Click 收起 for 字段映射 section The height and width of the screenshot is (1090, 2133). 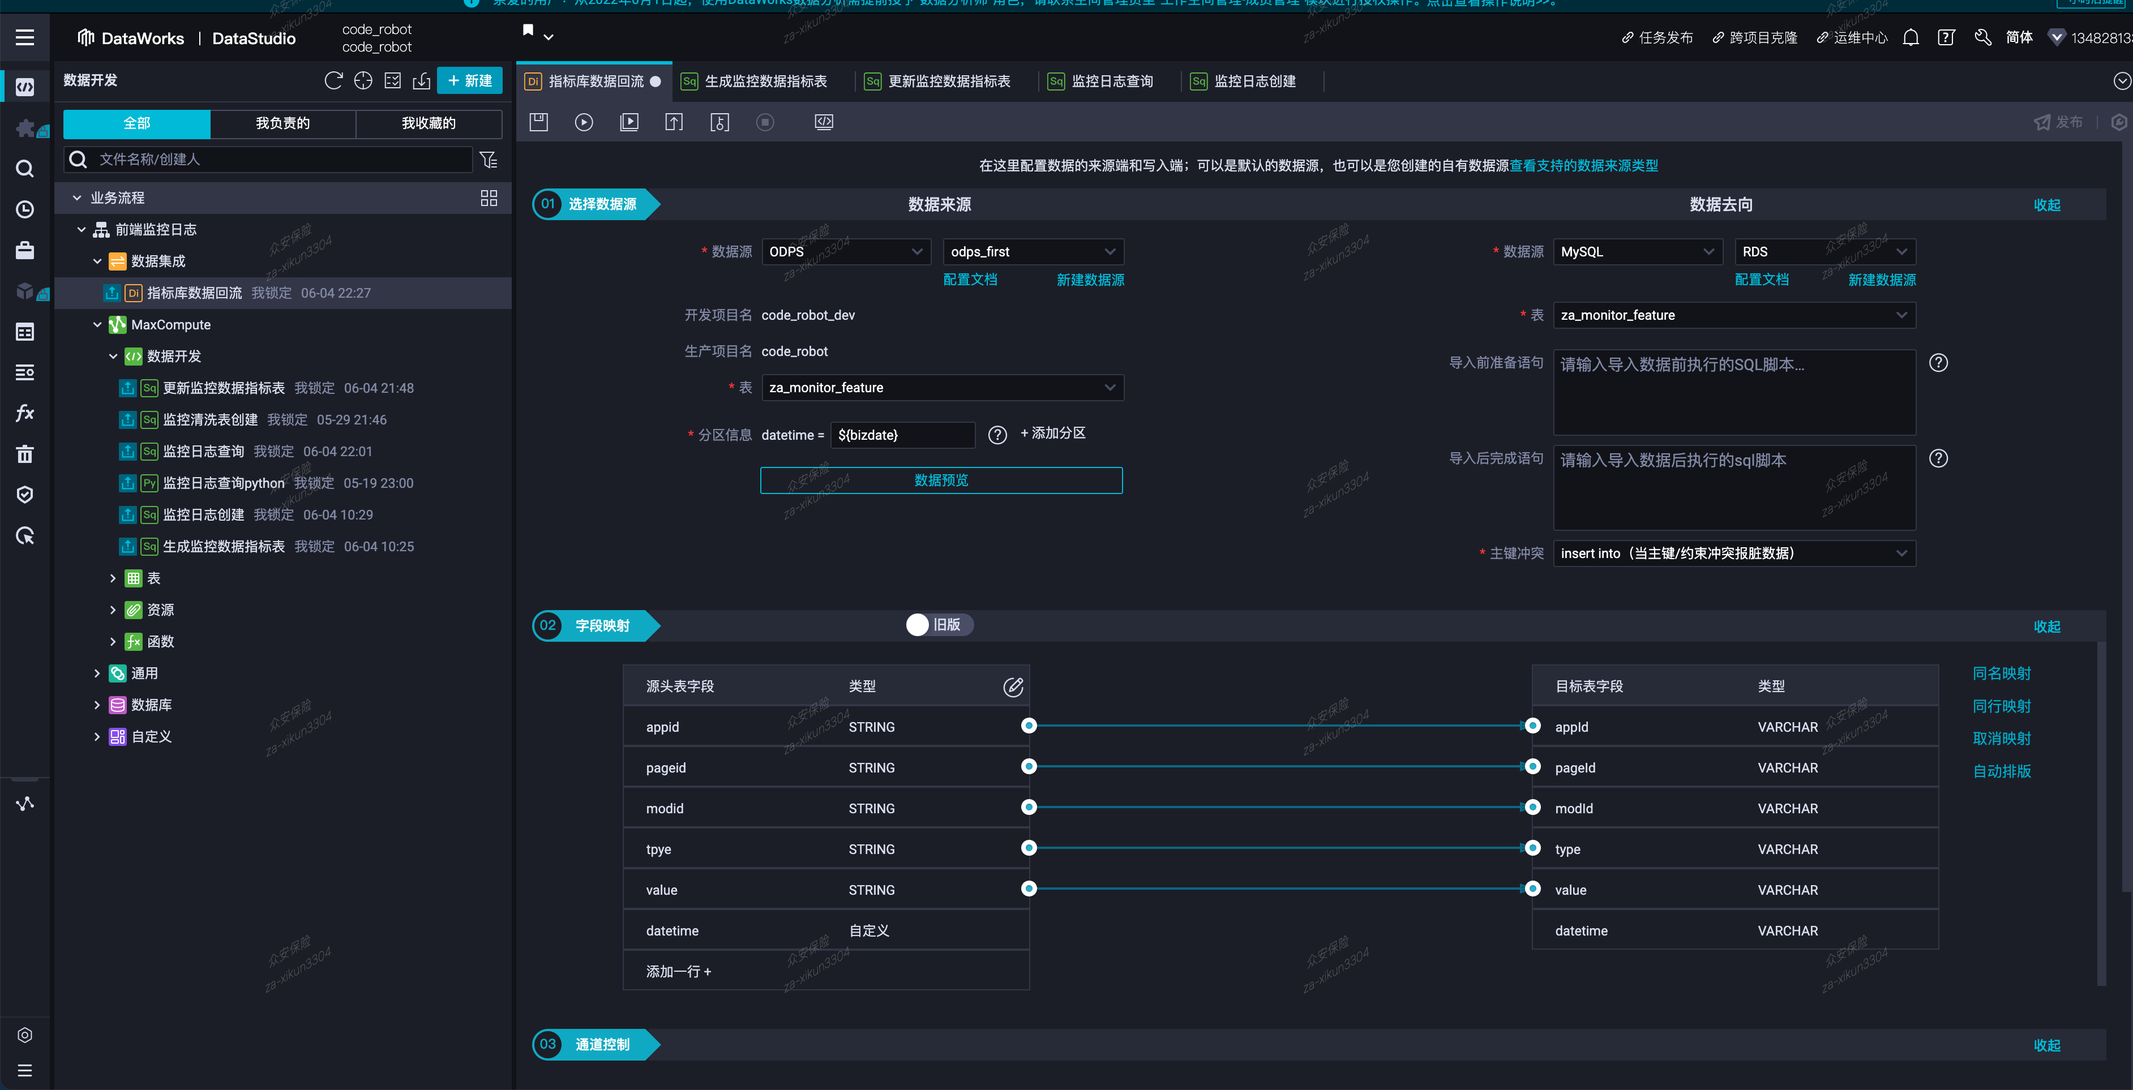click(x=2047, y=626)
